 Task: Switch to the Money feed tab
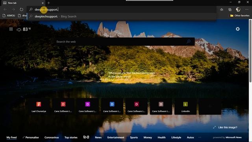click(x=148, y=137)
